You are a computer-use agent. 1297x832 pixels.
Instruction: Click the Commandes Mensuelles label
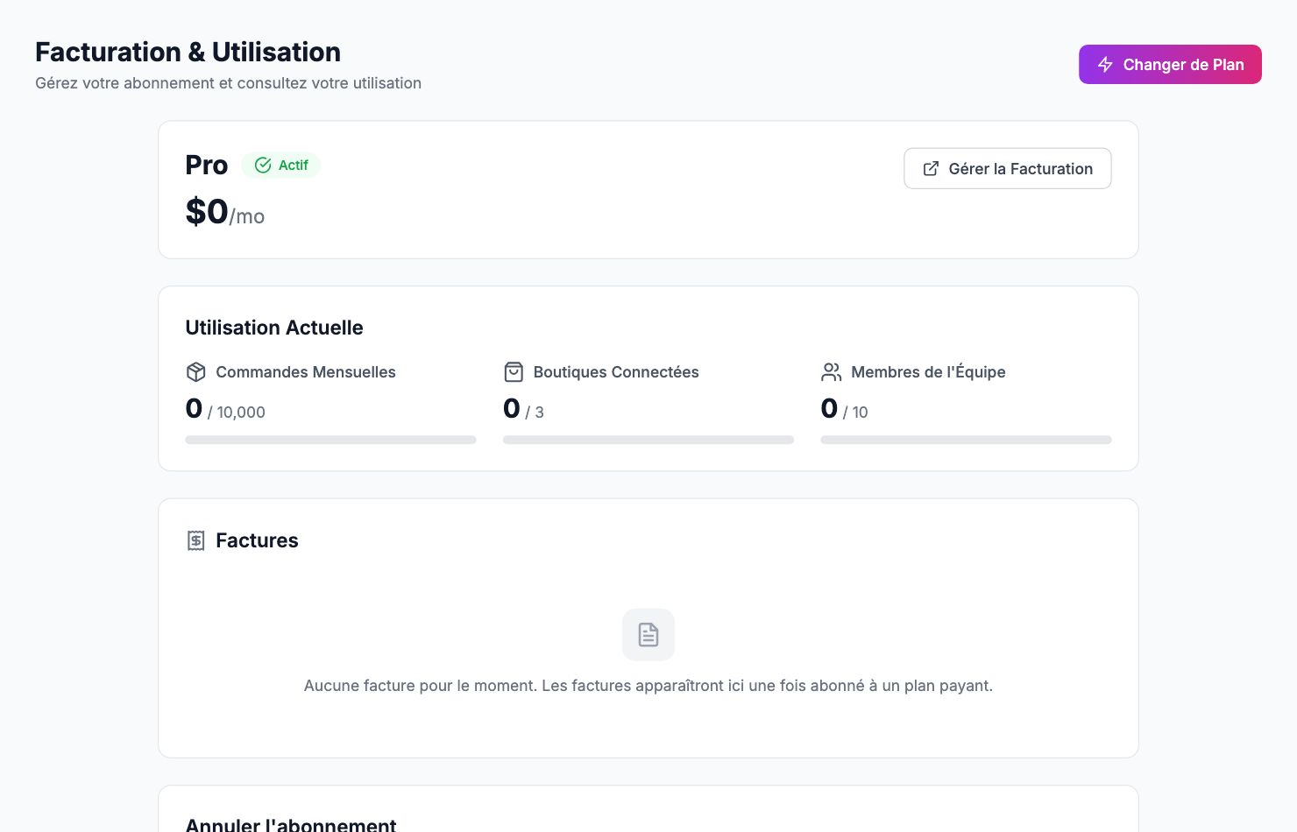306,372
